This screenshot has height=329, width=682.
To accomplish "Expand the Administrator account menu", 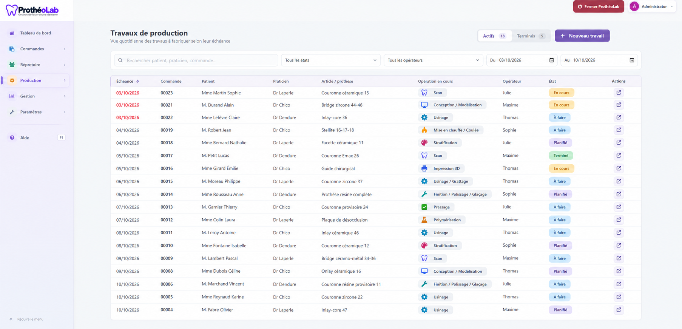I will 652,6.
